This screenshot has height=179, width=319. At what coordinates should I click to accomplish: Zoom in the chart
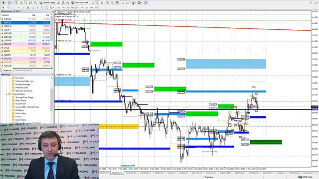[x=108, y=3]
